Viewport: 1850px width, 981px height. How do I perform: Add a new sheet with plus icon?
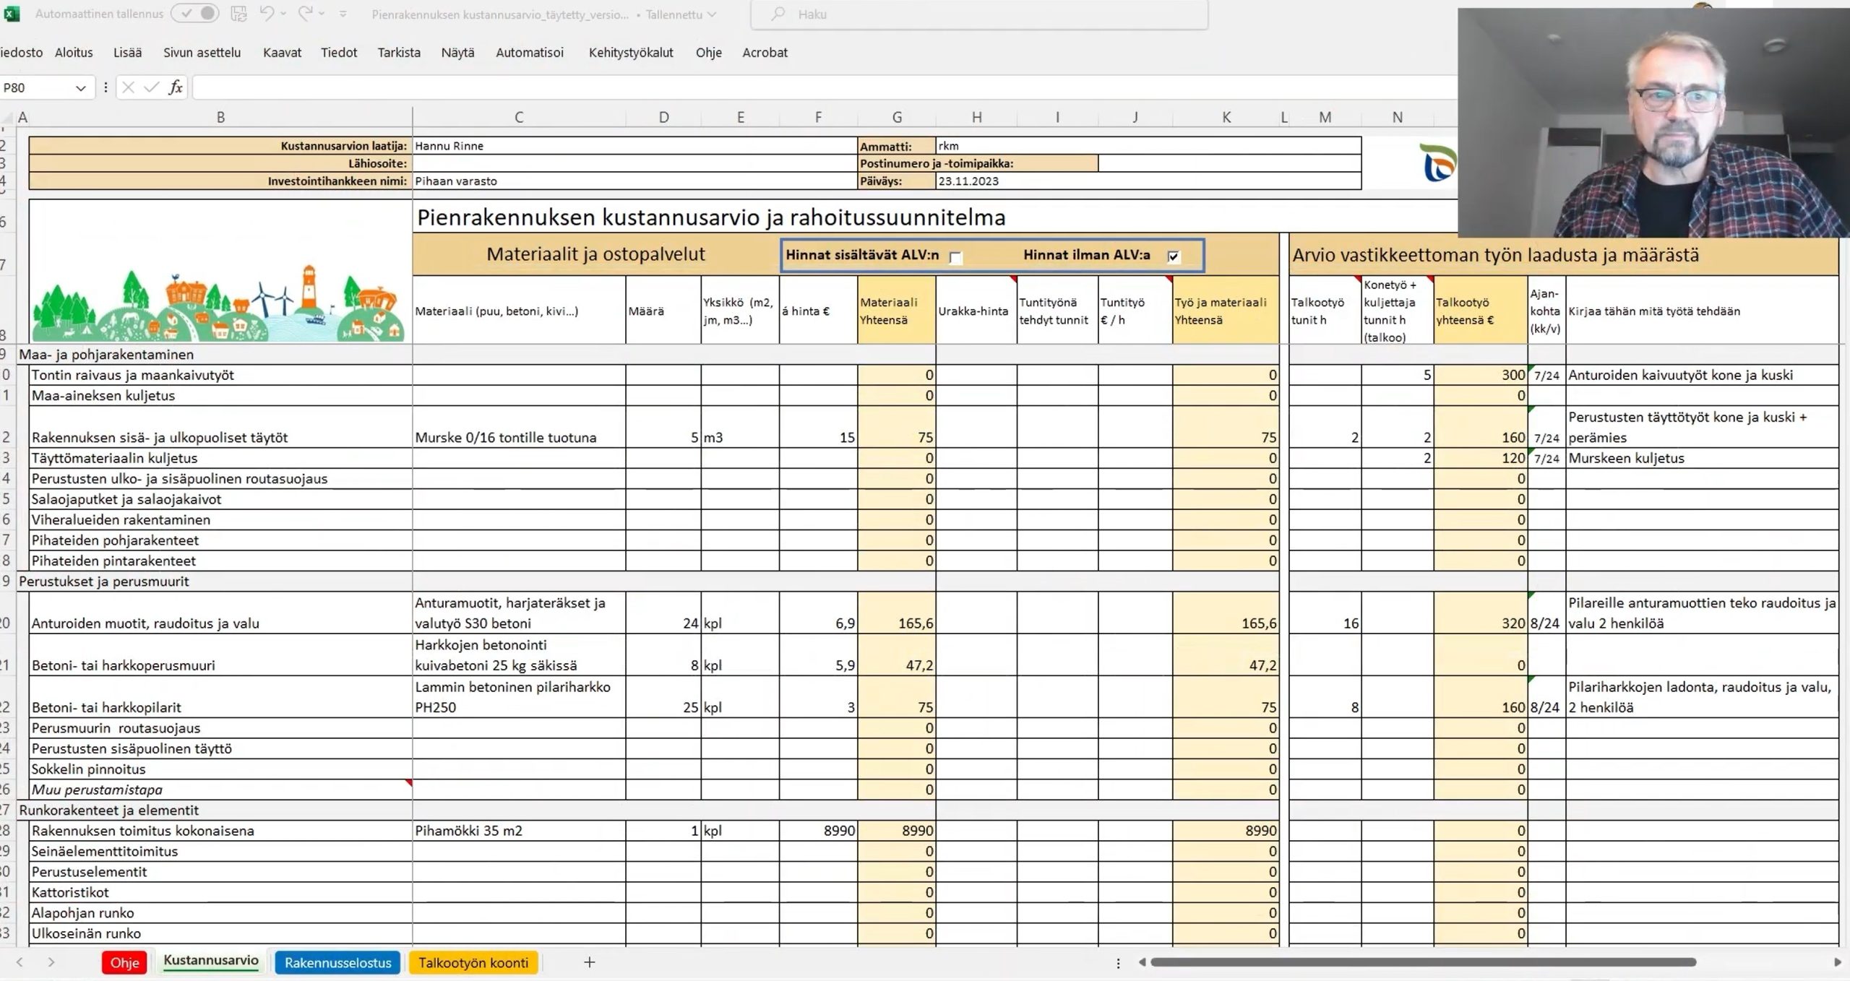click(x=589, y=962)
